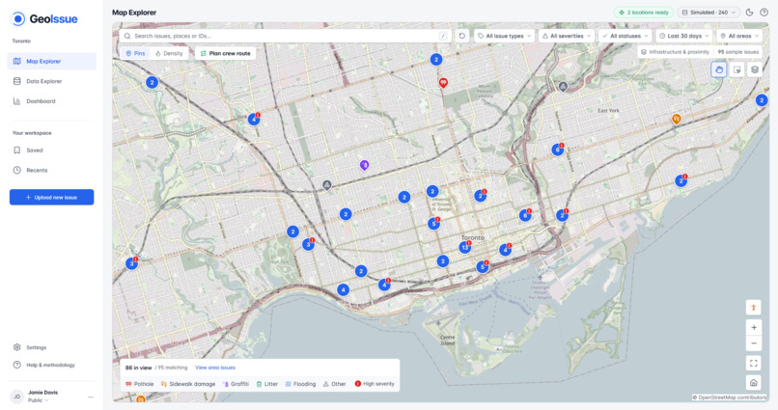Click the cluster marker showing 13 issues

coord(465,247)
